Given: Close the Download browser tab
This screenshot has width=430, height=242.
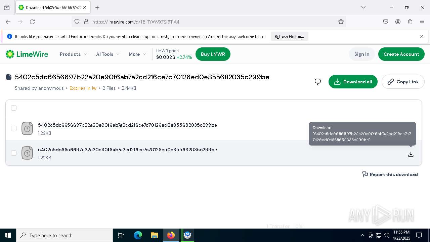Looking at the screenshot, I should click(x=85, y=7).
